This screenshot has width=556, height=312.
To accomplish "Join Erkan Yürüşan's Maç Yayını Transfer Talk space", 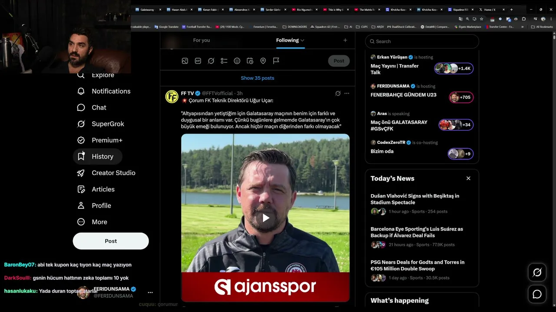I will click(x=454, y=68).
